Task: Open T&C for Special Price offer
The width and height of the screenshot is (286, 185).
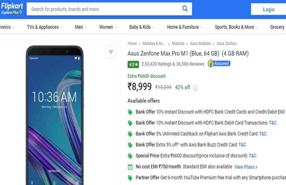Action: (252, 156)
